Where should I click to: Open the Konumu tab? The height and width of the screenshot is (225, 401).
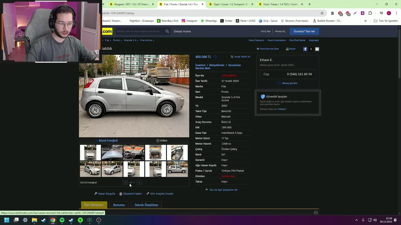coord(119,205)
